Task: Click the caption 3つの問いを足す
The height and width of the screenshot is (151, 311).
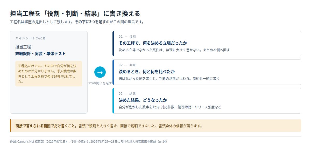Action: point(100,83)
